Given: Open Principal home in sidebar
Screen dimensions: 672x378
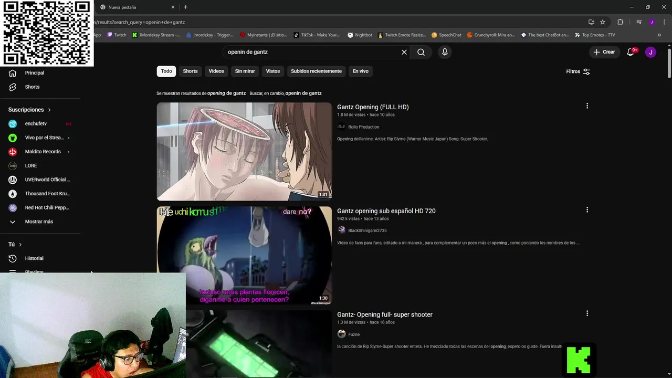Looking at the screenshot, I should tap(35, 73).
